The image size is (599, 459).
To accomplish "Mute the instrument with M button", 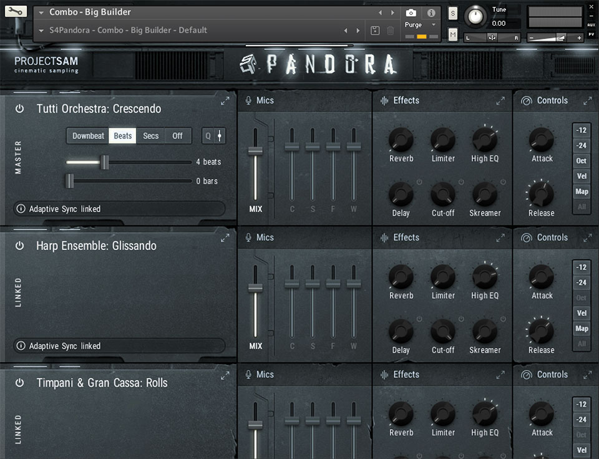I will click(x=453, y=35).
